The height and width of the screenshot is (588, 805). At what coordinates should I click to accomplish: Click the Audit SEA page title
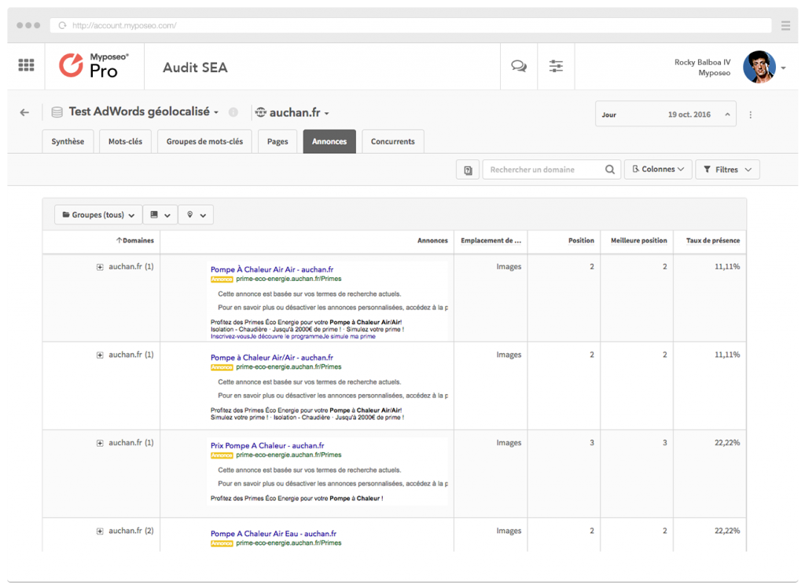click(195, 68)
